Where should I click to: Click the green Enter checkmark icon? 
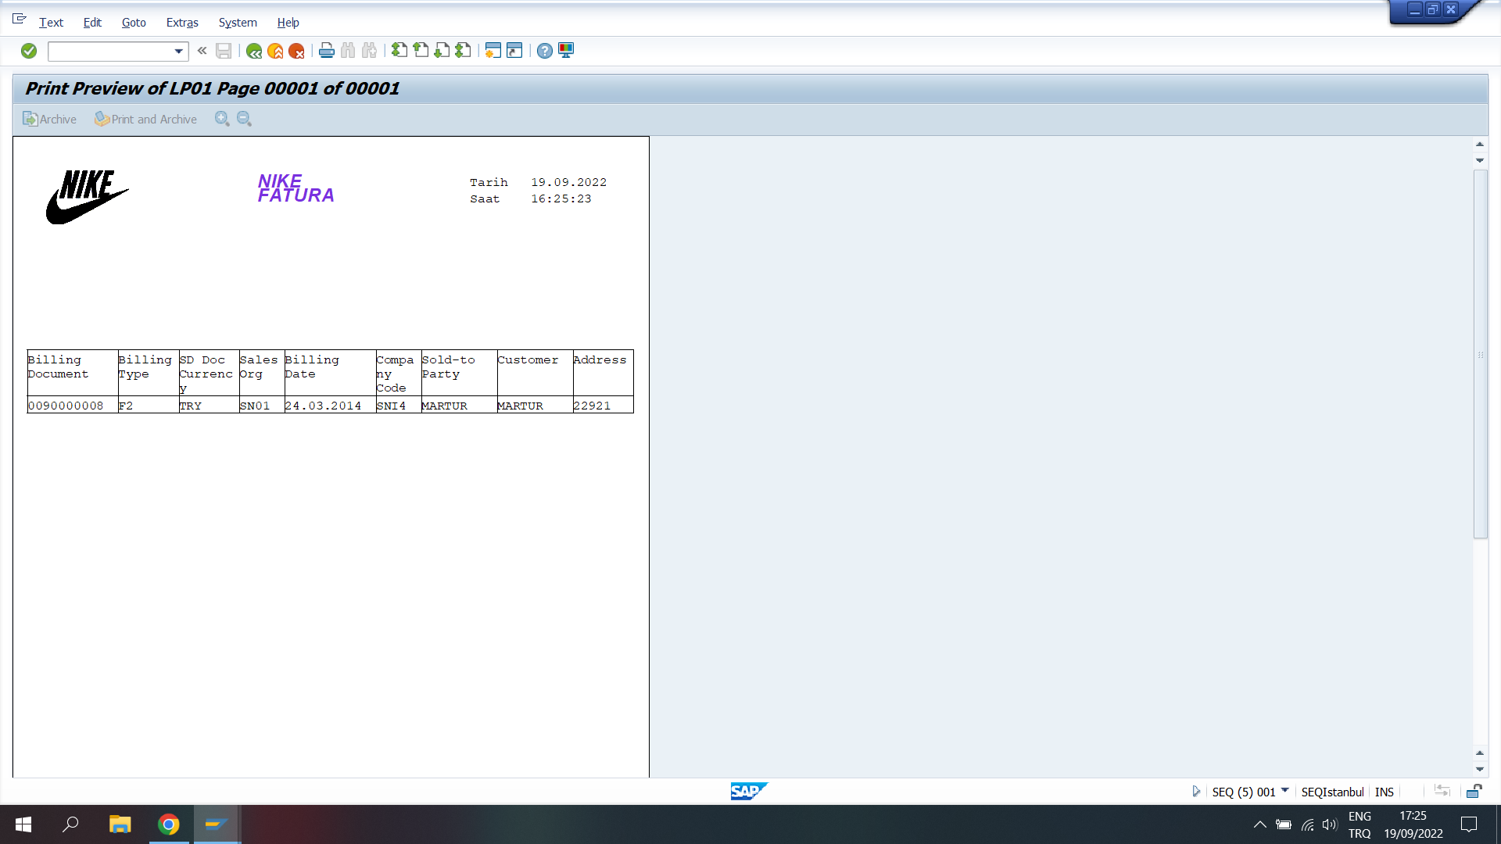(x=29, y=51)
